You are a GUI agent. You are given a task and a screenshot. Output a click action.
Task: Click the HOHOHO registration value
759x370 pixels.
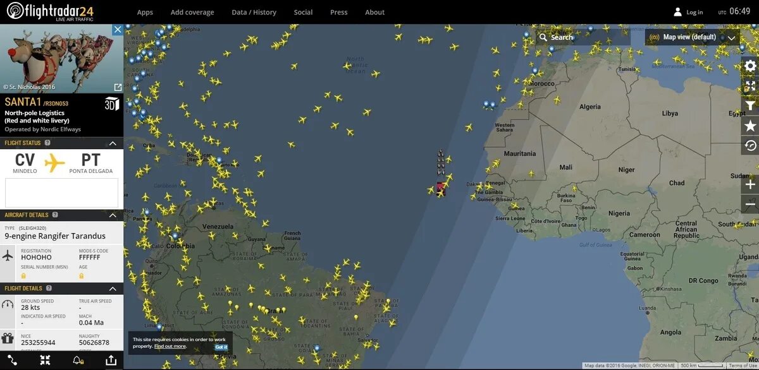coord(36,258)
